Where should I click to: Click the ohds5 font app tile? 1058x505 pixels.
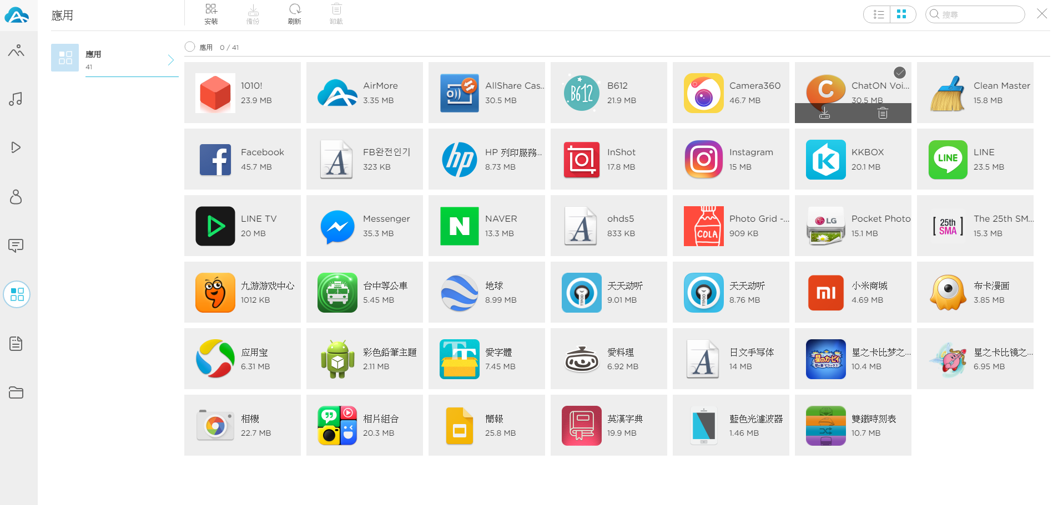point(609,226)
